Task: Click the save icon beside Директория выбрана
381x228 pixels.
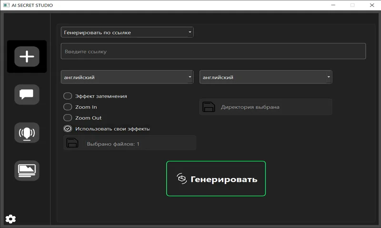Action: pyautogui.click(x=209, y=107)
